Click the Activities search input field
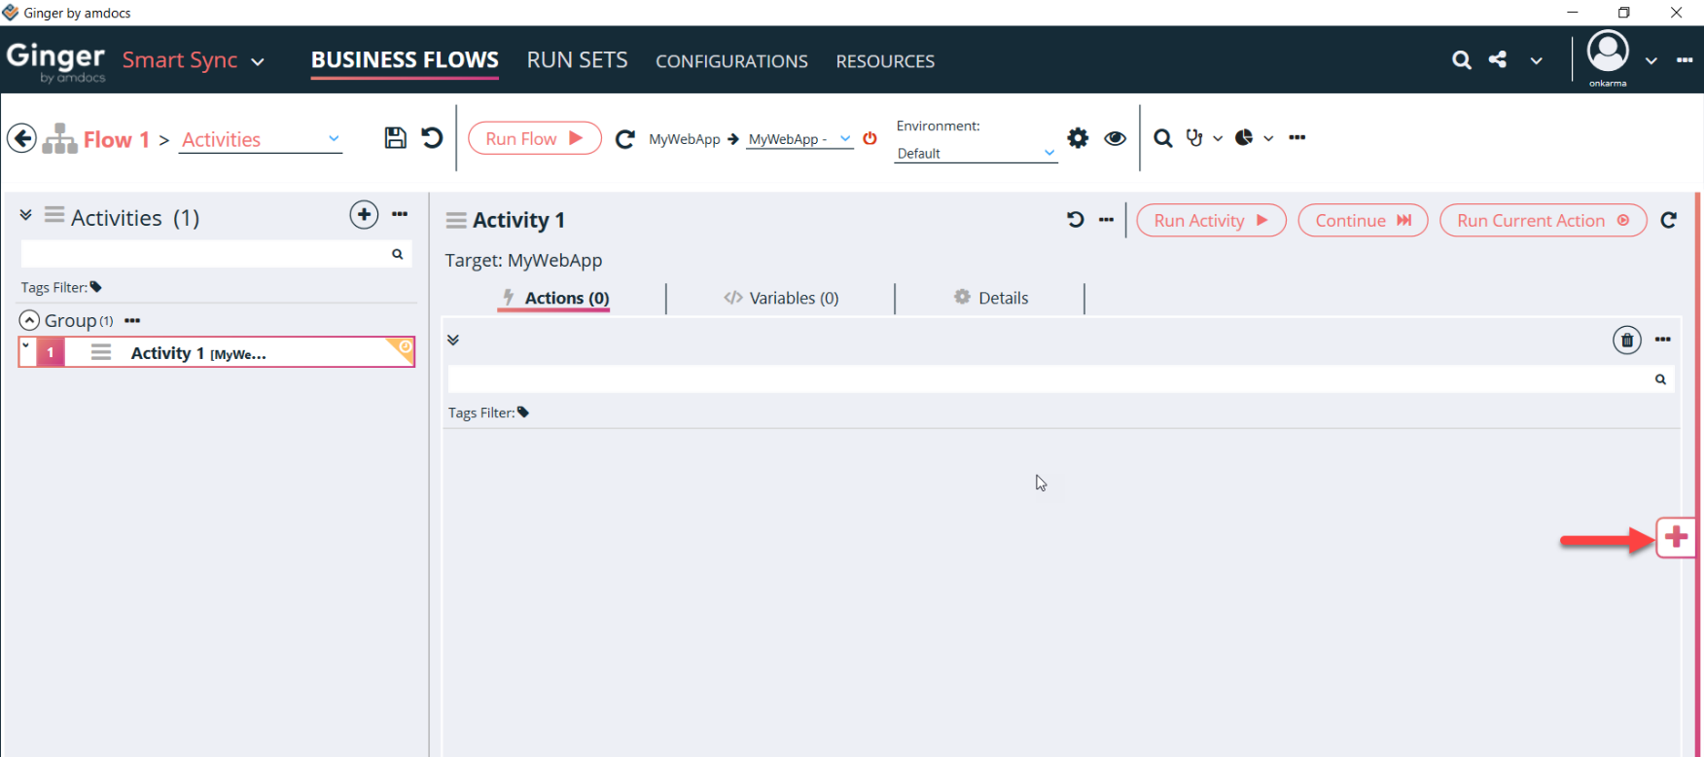This screenshot has width=1704, height=757. pos(204,254)
